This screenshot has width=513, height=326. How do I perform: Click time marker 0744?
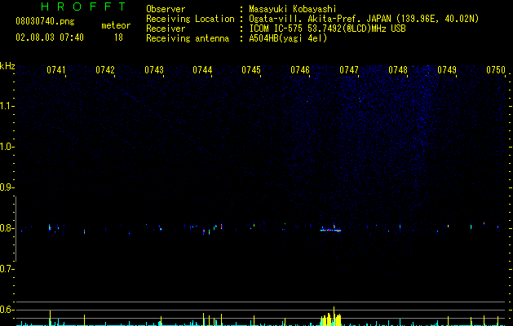(x=202, y=70)
